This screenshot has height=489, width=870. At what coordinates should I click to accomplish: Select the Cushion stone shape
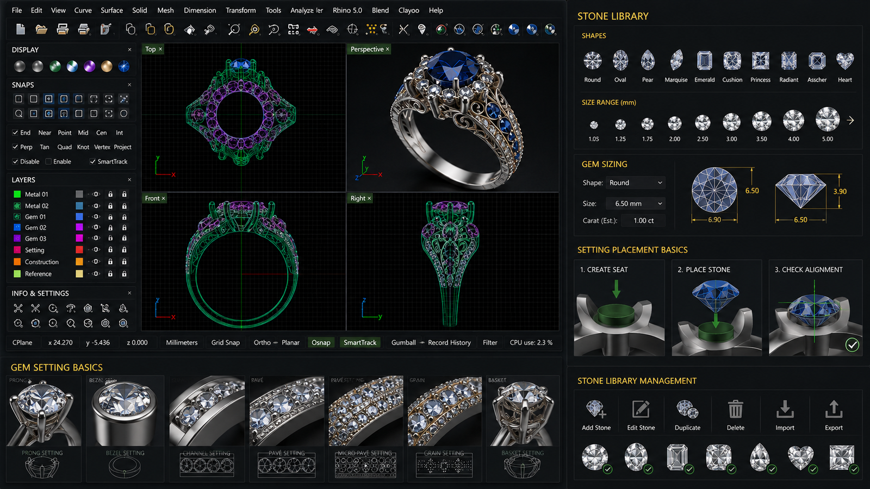(x=732, y=61)
